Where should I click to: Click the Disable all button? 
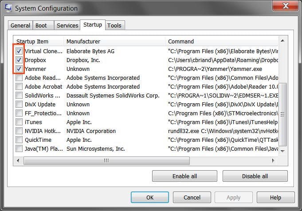click(255, 176)
